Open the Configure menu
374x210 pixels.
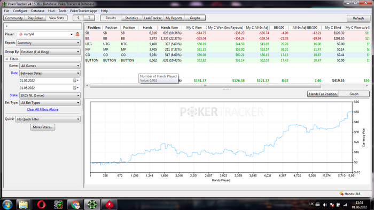[20, 11]
